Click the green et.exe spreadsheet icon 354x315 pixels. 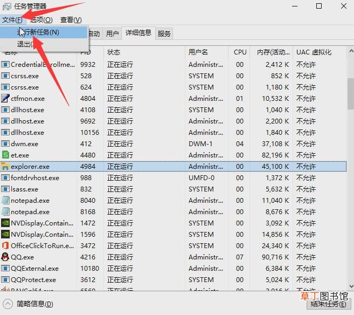[x=5, y=155]
